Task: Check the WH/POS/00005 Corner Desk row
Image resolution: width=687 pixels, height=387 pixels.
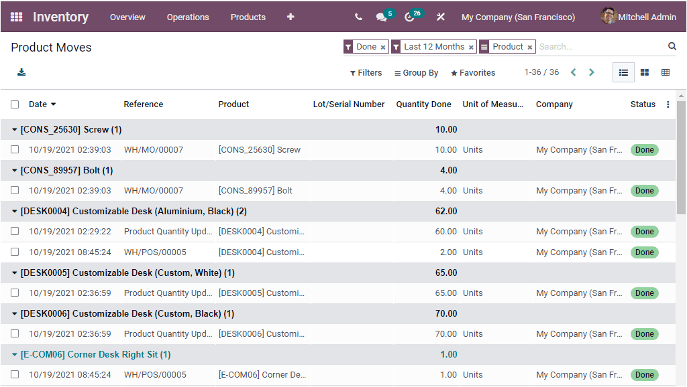Action: point(15,374)
